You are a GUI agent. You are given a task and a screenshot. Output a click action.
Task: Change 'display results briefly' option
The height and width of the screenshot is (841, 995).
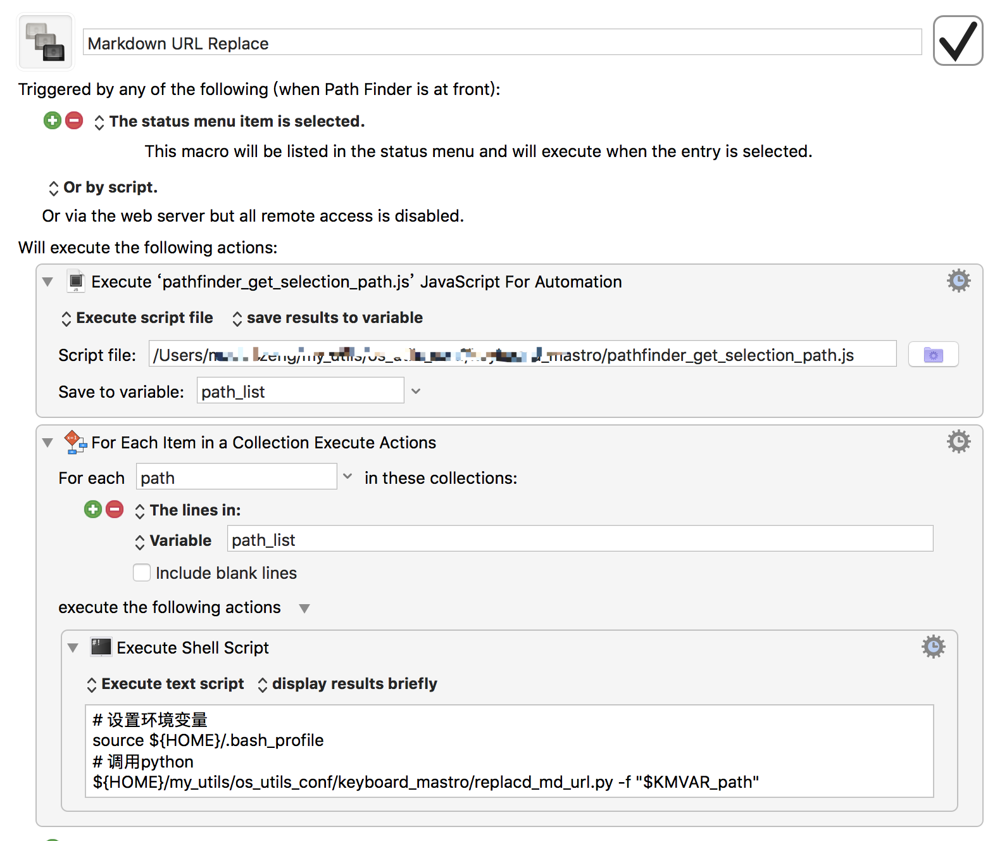click(347, 684)
